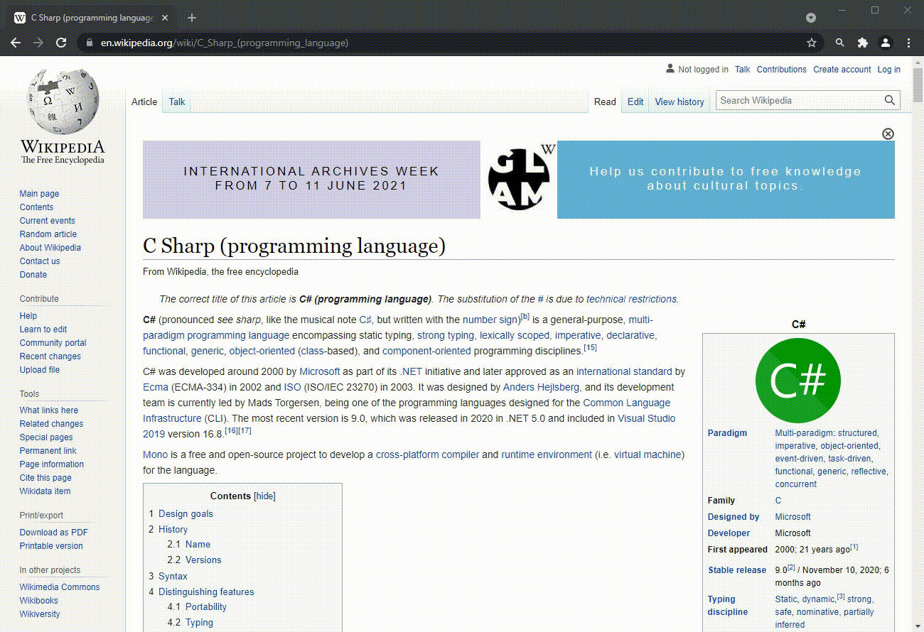Open the Community portal link

click(x=53, y=343)
